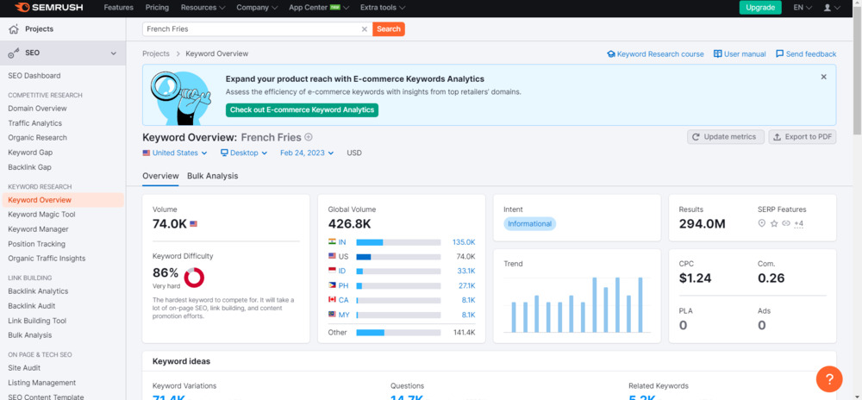Screen dimensions: 862x400
Task: Open the Projects home icon
Action: [x=14, y=29]
